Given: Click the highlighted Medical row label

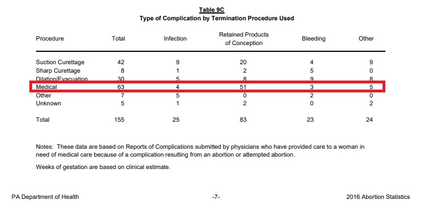Looking at the screenshot, I should [x=46, y=87].
